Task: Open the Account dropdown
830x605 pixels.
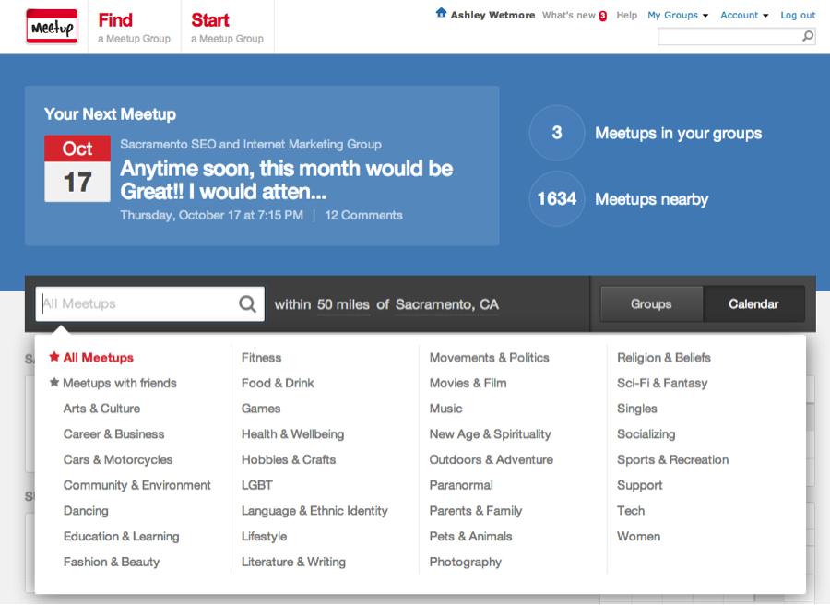Action: pos(744,16)
